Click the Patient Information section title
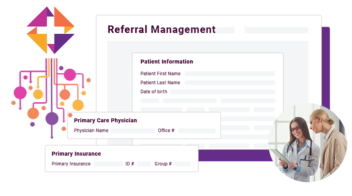The width and height of the screenshot is (352, 196). tap(167, 62)
